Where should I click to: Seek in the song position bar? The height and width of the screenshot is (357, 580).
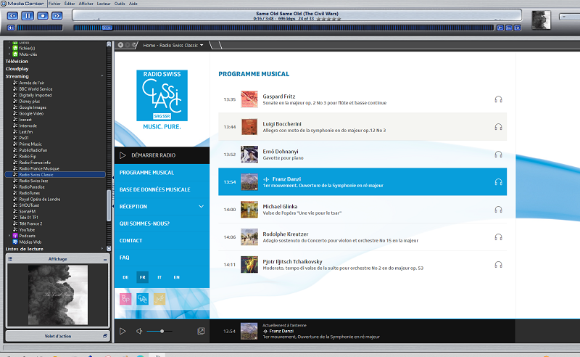283,28
